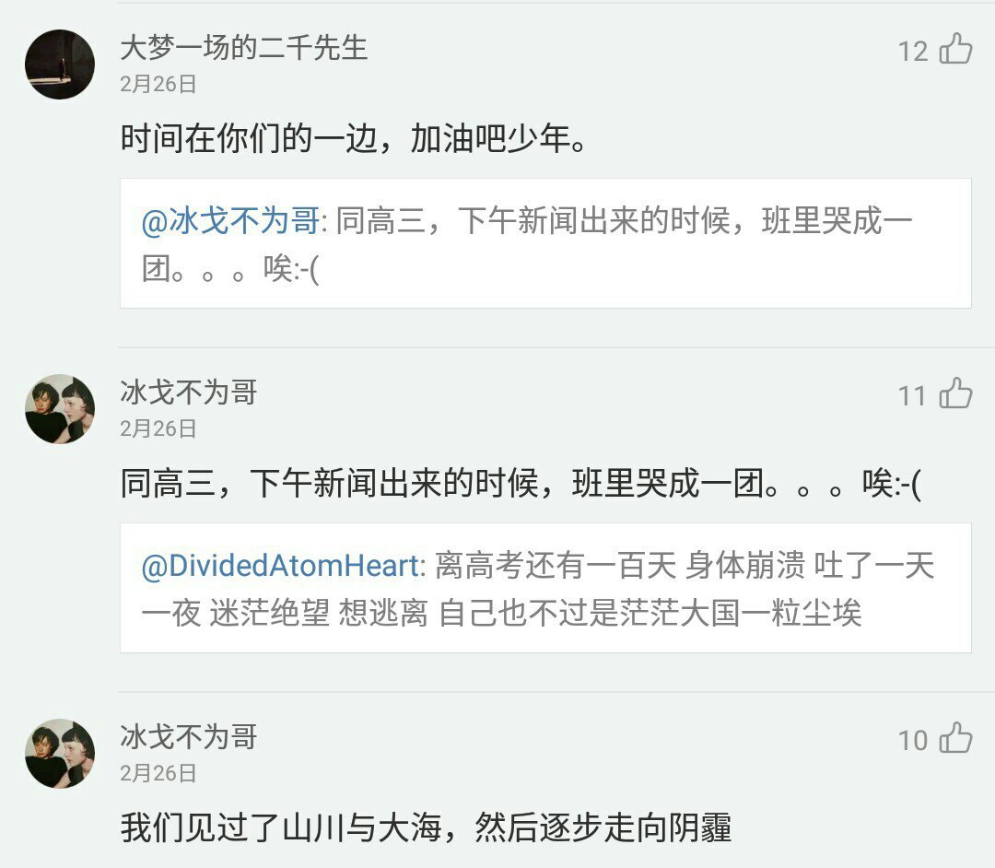Open username 大梦一场的二千先生 profile
Viewport: 995px width, 868px height.
pos(243,48)
